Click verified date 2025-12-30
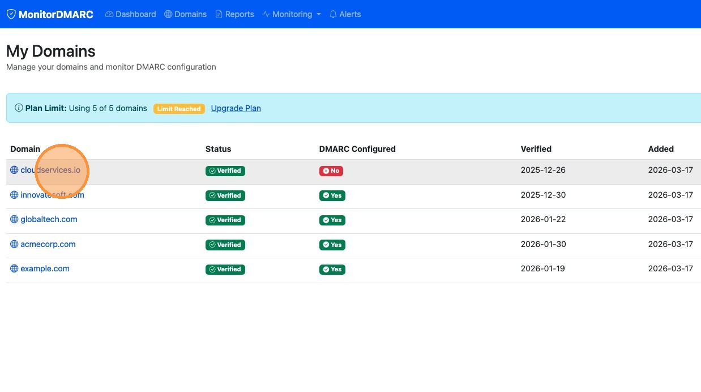 [x=543, y=195]
